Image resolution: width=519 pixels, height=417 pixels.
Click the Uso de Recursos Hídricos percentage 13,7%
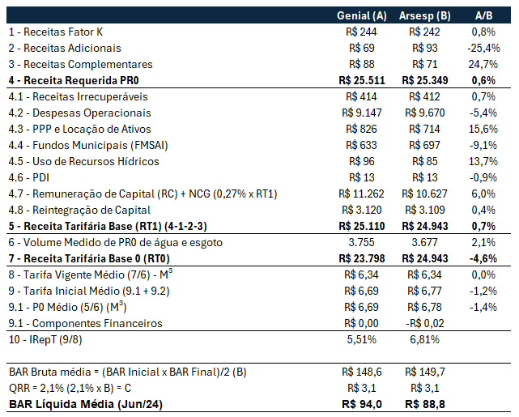tap(484, 162)
